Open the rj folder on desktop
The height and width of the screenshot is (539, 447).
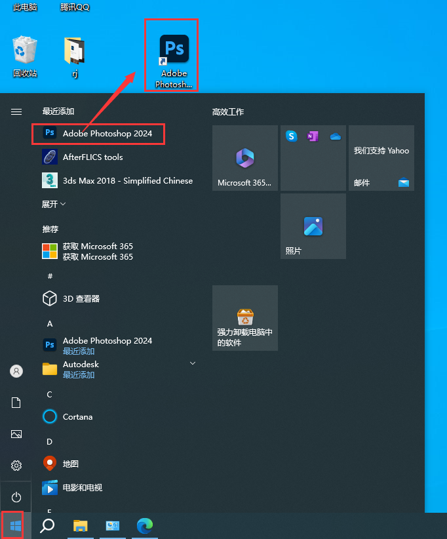coord(75,55)
